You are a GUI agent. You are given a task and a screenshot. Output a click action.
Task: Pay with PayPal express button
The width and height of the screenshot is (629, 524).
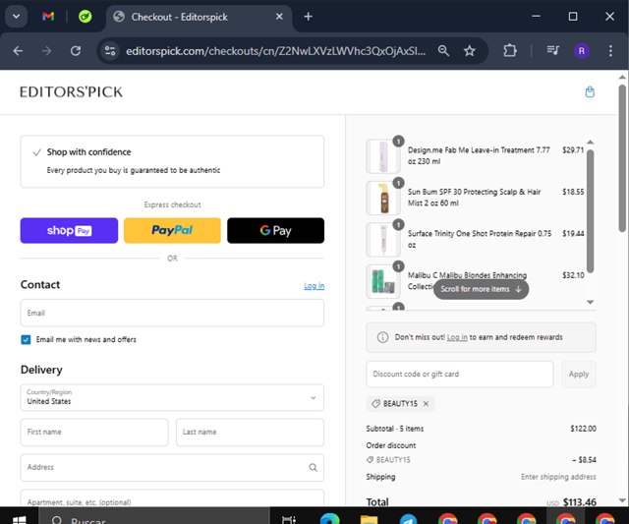[x=172, y=231]
